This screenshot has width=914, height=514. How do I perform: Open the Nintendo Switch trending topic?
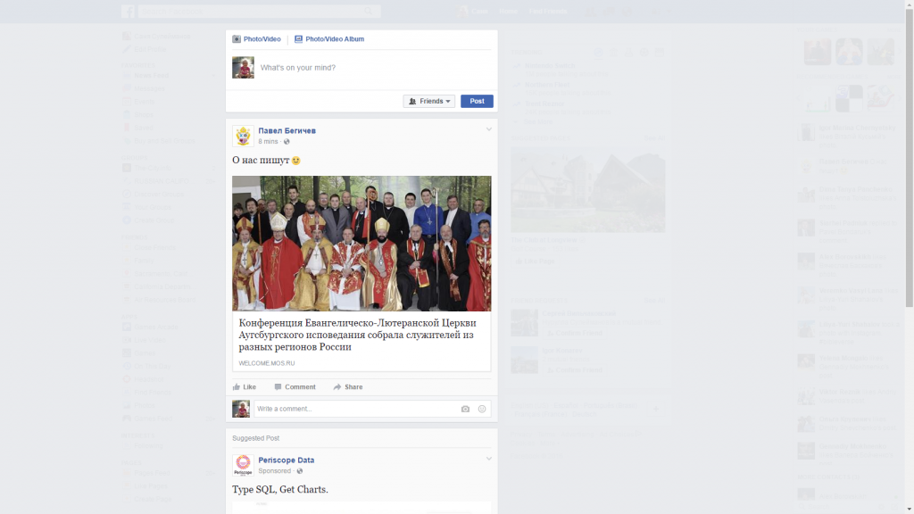coord(550,66)
